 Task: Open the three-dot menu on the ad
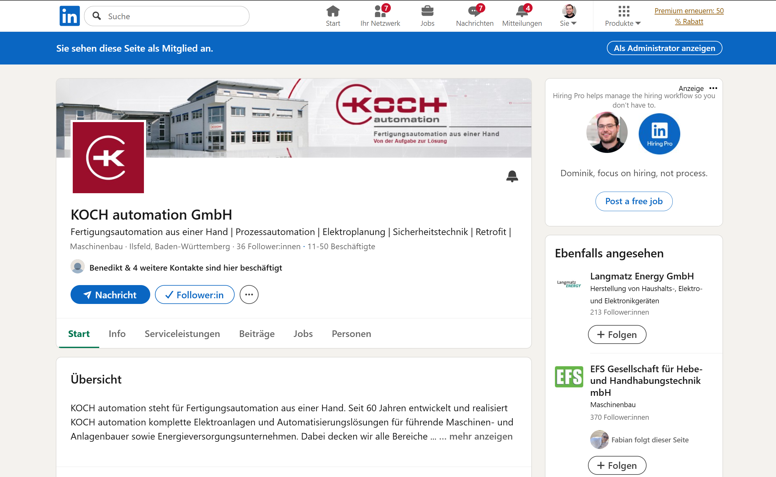pyautogui.click(x=713, y=88)
